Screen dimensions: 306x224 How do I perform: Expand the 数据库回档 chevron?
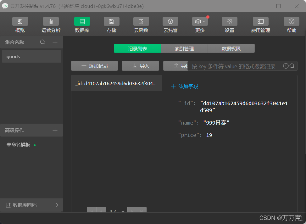pos(57,205)
